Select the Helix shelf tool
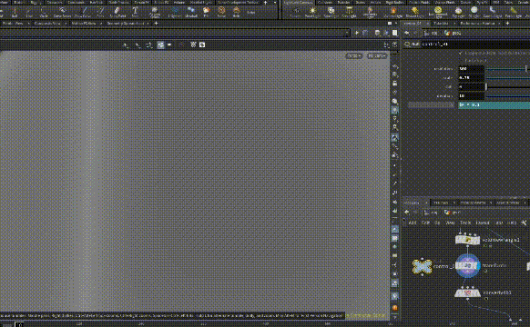Image resolution: width=530 pixels, height=327 pixels. click(x=236, y=12)
